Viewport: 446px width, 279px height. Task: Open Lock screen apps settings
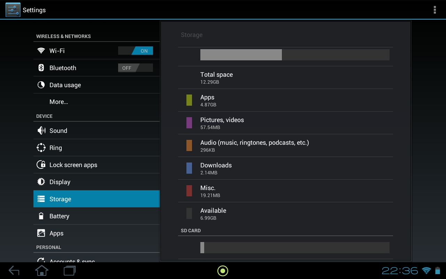97,165
